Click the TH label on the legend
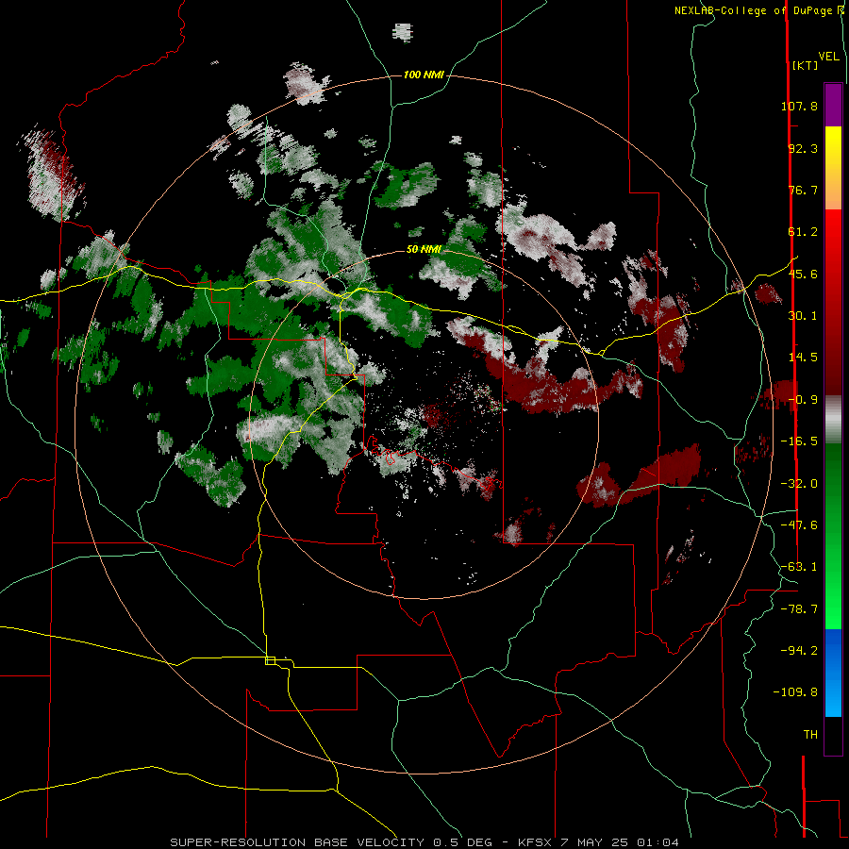This screenshot has width=849, height=849. pos(810,735)
